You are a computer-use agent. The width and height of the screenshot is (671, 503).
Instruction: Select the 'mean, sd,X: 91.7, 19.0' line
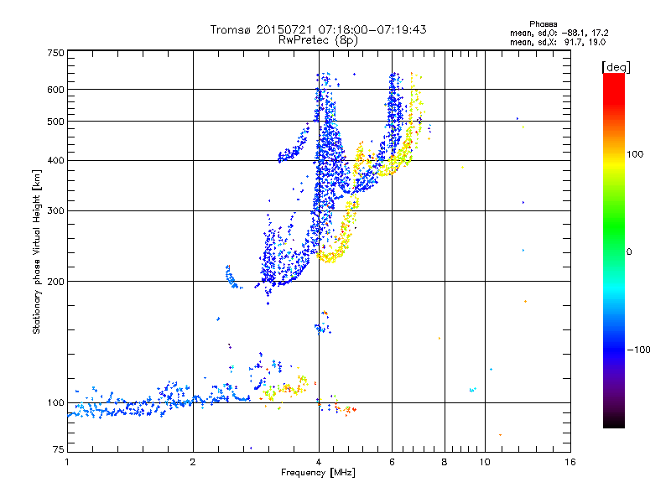click(558, 42)
